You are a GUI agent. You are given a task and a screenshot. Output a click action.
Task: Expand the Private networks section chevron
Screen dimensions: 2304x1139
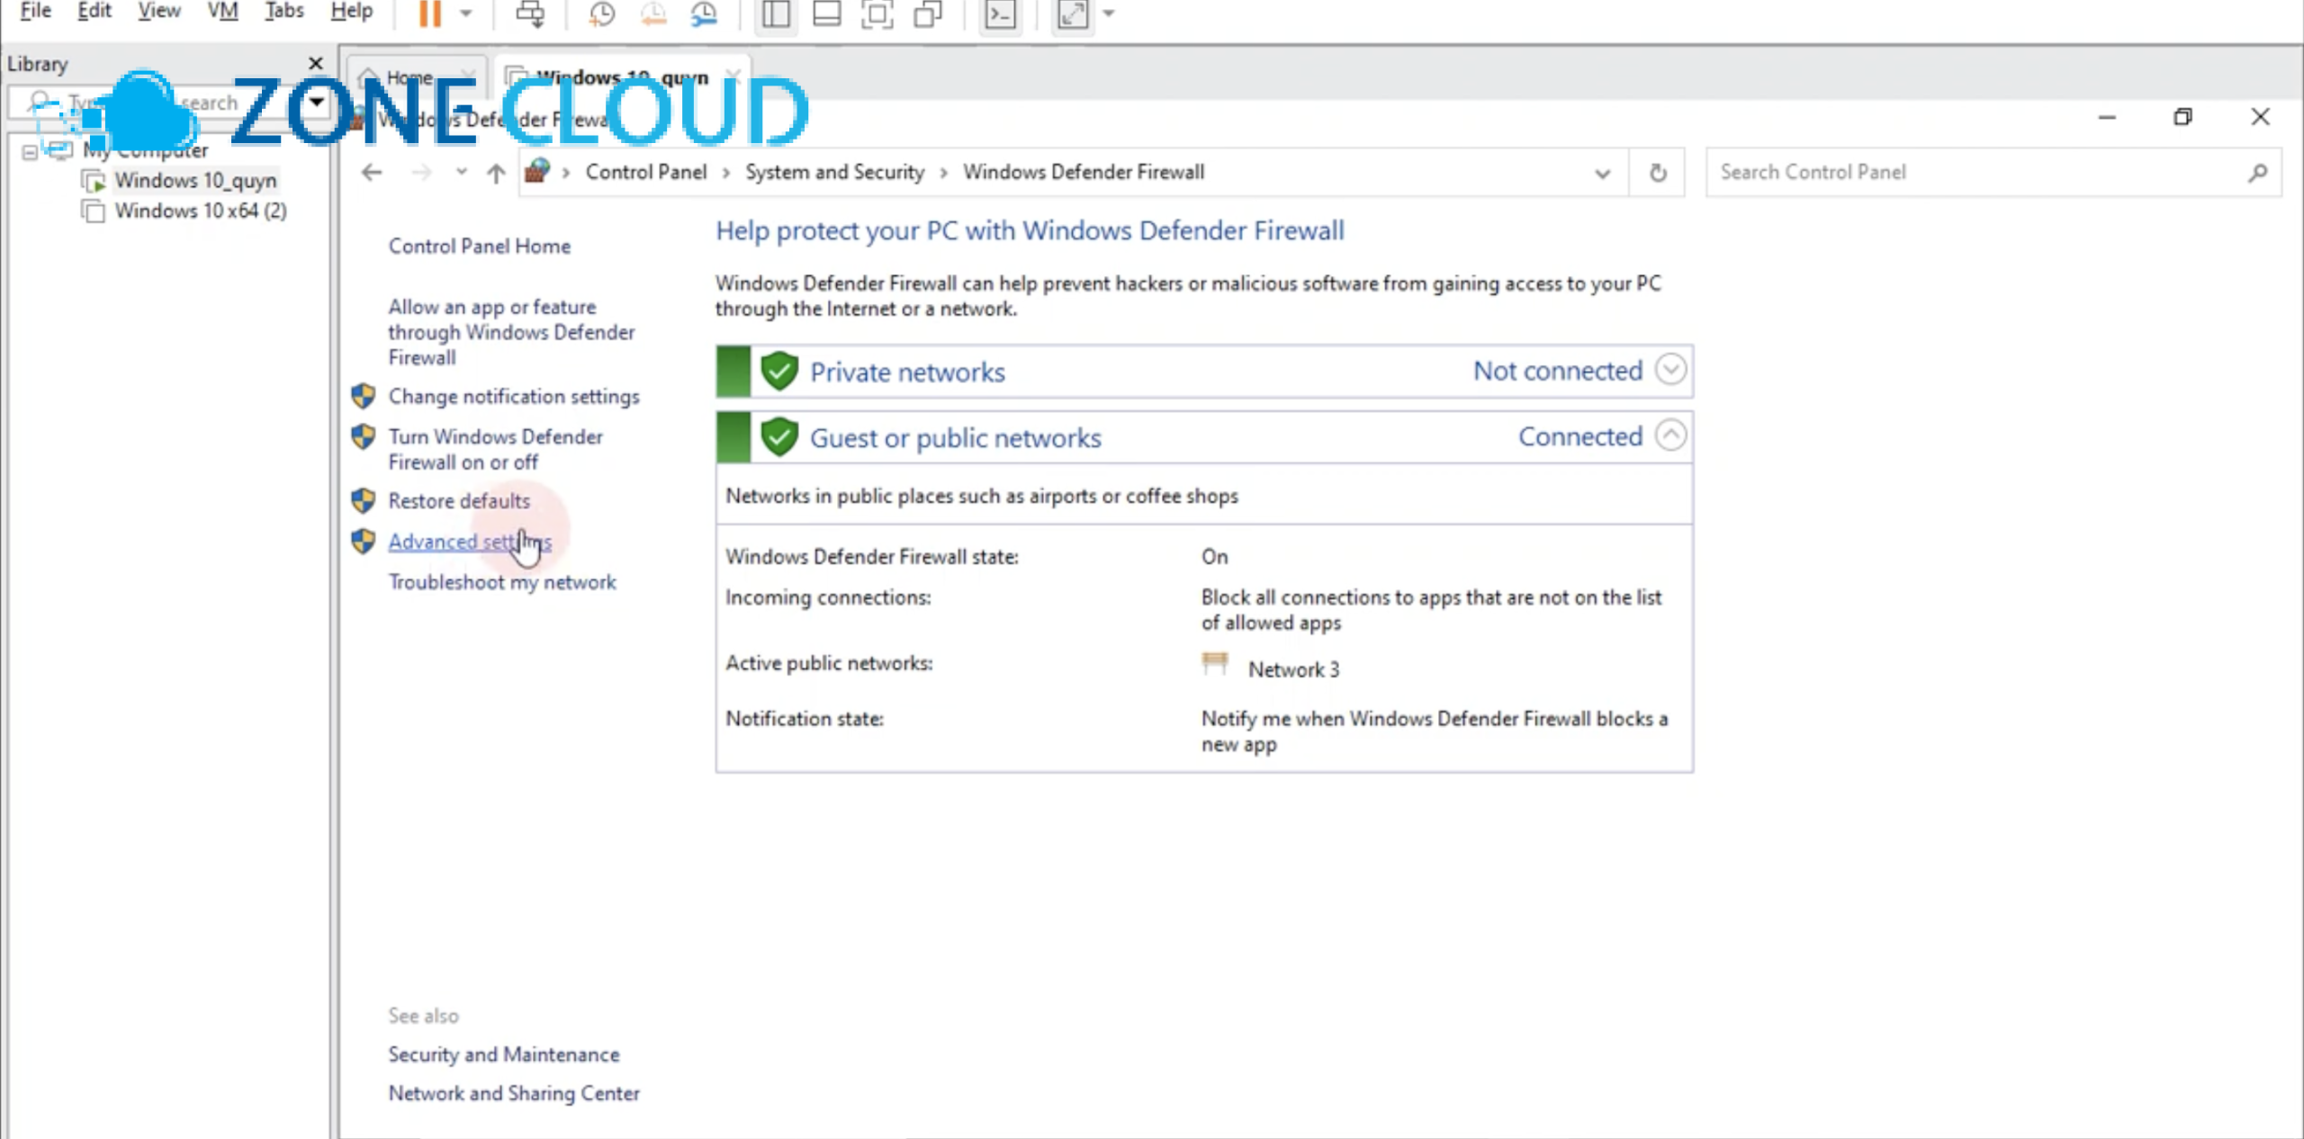tap(1670, 370)
